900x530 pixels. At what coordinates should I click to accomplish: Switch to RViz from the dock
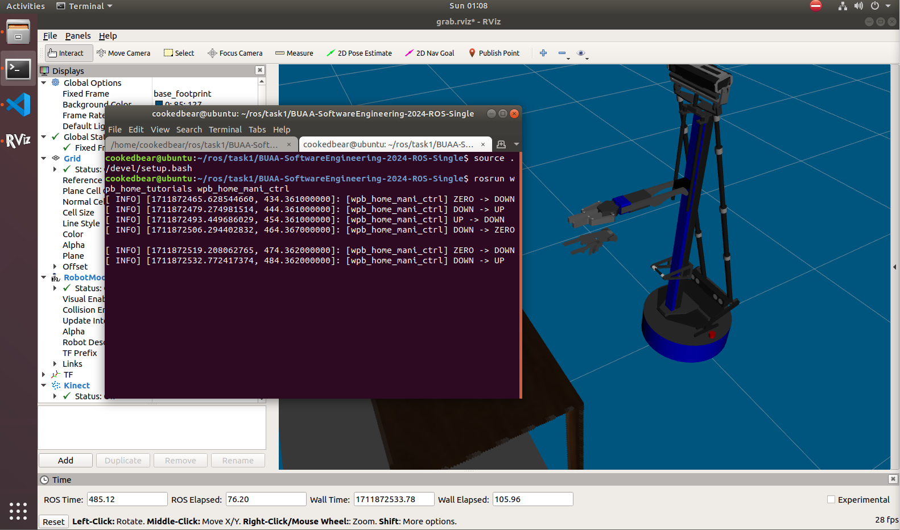coord(18,140)
